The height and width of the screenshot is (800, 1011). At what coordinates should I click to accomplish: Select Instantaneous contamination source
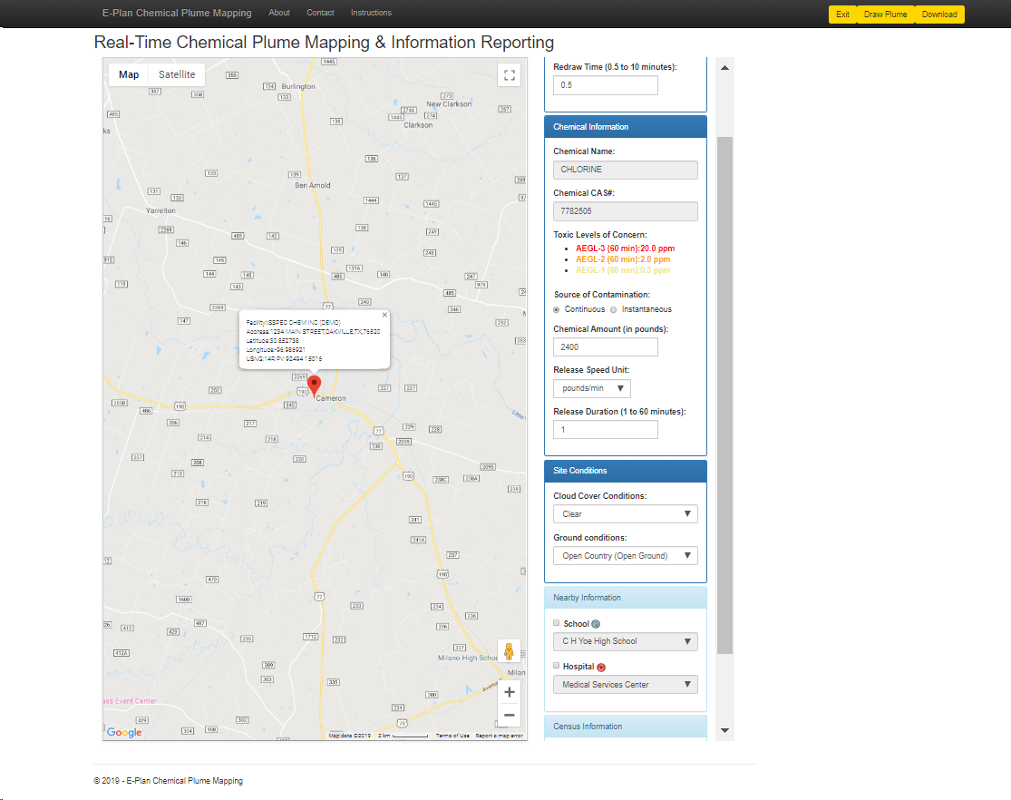point(613,309)
